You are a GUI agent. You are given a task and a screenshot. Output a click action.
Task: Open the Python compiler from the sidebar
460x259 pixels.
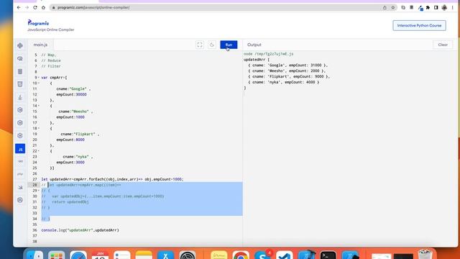pos(20,45)
